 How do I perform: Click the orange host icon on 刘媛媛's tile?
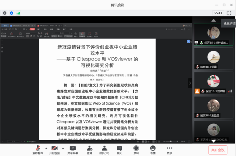point(197,91)
